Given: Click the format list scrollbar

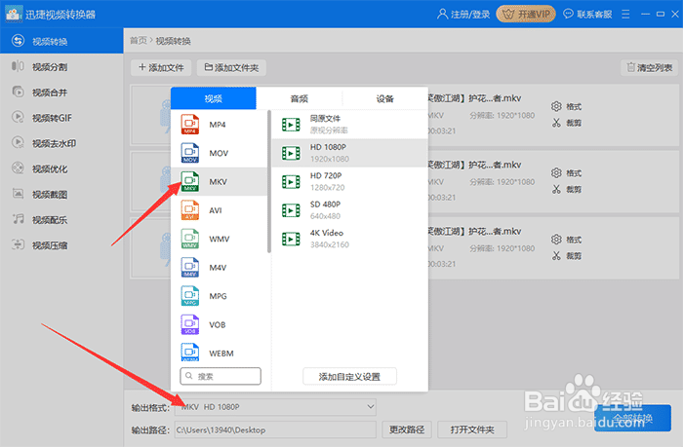Looking at the screenshot, I should click(x=269, y=181).
